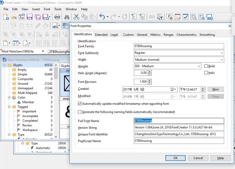The width and height of the screenshot is (235, 169).
Task: Click the Version String field
Action: tap(179, 127)
